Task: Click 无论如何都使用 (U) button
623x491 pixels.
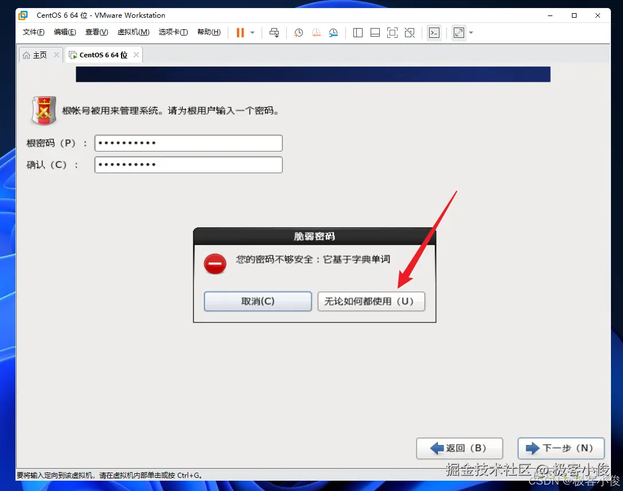Action: pos(371,302)
